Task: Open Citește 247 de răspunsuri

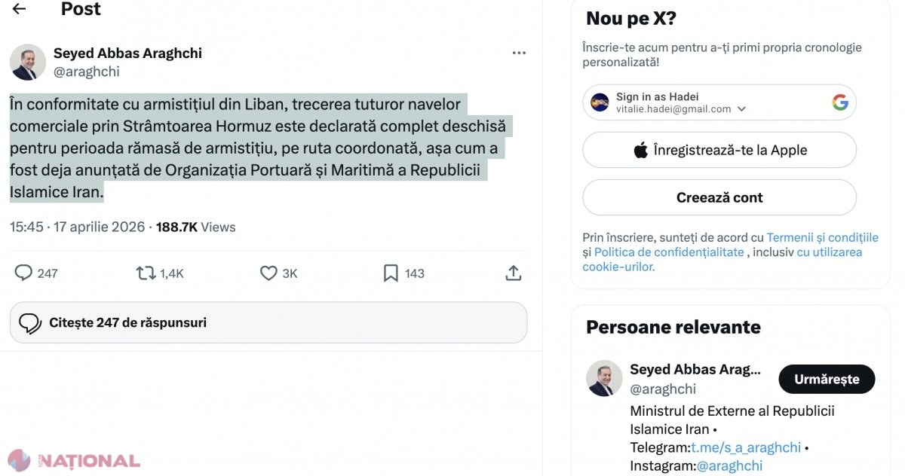Action: click(268, 322)
